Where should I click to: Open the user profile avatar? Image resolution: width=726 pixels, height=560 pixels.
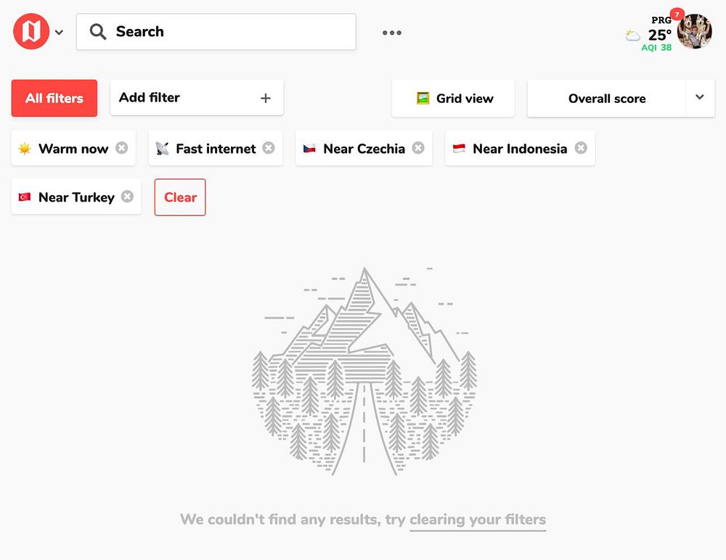tap(694, 32)
